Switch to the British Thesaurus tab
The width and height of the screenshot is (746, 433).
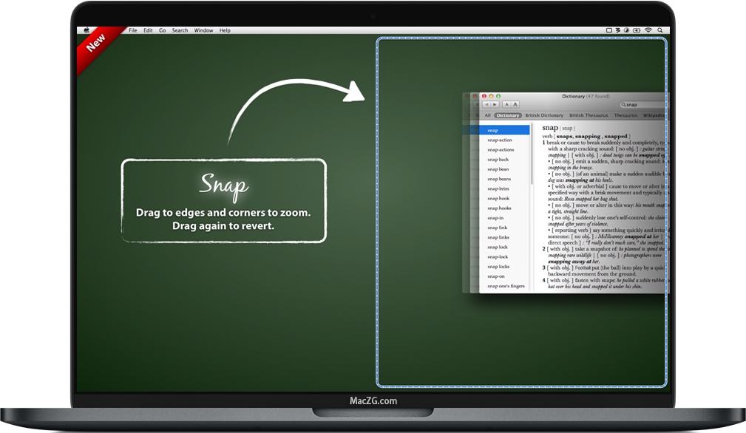(588, 115)
